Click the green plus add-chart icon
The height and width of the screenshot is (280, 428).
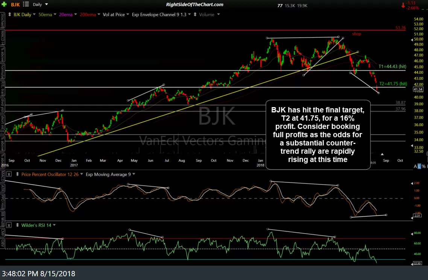[4, 4]
